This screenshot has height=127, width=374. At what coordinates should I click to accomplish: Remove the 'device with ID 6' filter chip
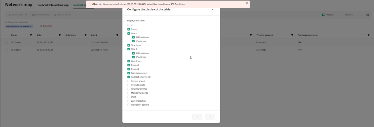click(31, 26)
